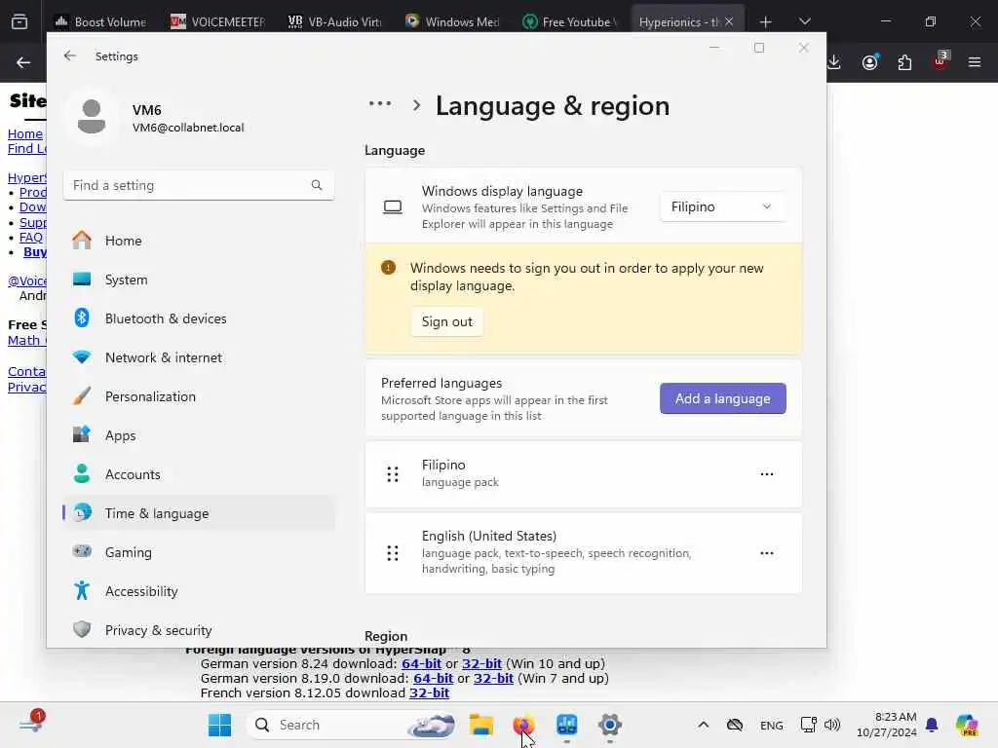This screenshot has width=998, height=748.
Task: Click Home link on Hyperionics page
Action: 25,133
